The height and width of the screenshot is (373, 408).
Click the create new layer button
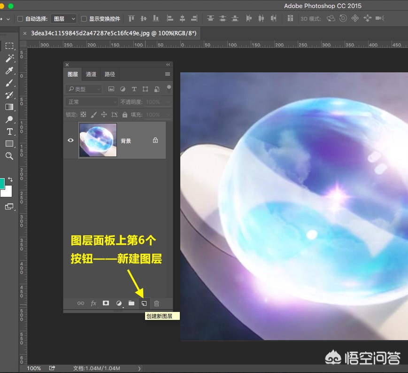point(144,303)
